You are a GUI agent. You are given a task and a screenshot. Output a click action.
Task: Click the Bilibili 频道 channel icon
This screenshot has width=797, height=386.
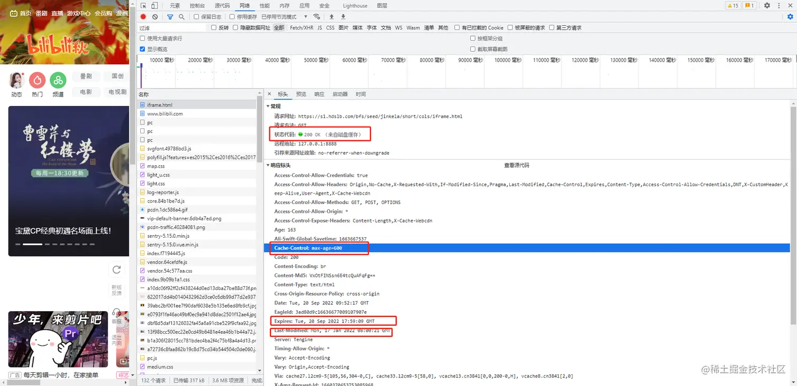58,80
